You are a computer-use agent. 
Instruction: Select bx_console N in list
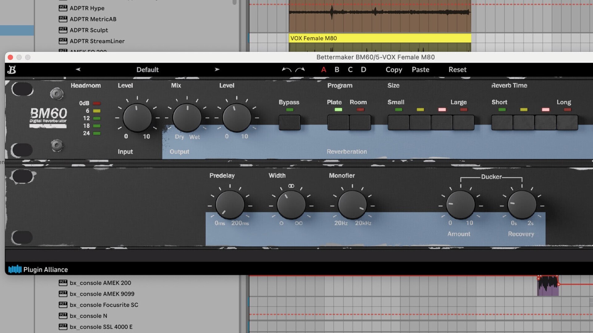click(88, 316)
